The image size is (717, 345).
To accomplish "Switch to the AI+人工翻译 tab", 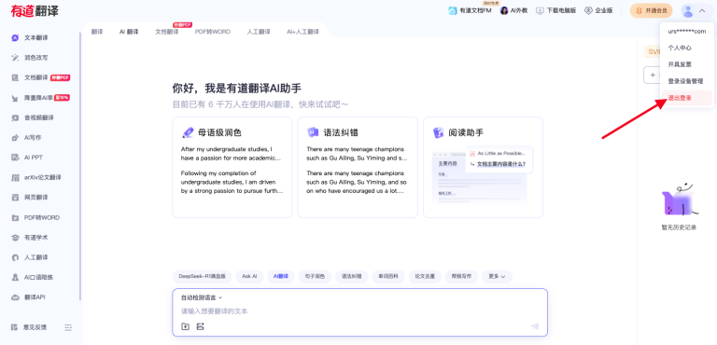I will (302, 32).
